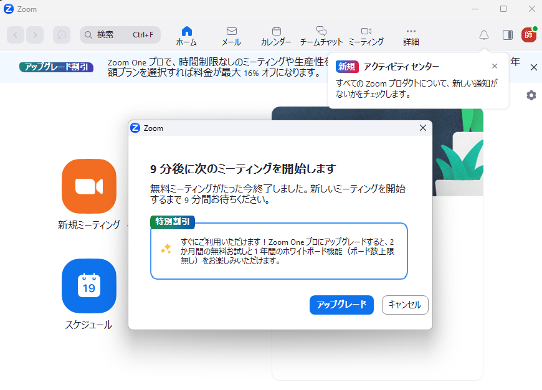Click the settings gear icon
This screenshot has height=390, width=542.
(x=531, y=95)
